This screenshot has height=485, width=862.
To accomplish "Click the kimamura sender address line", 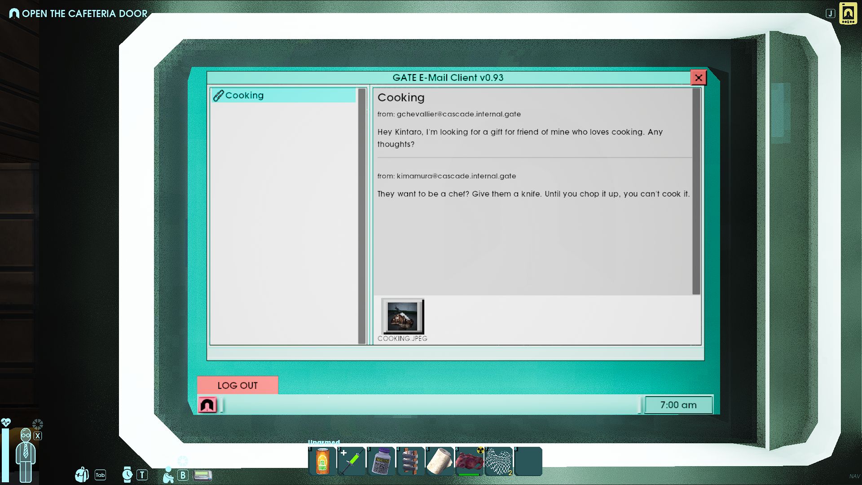I will [x=447, y=176].
